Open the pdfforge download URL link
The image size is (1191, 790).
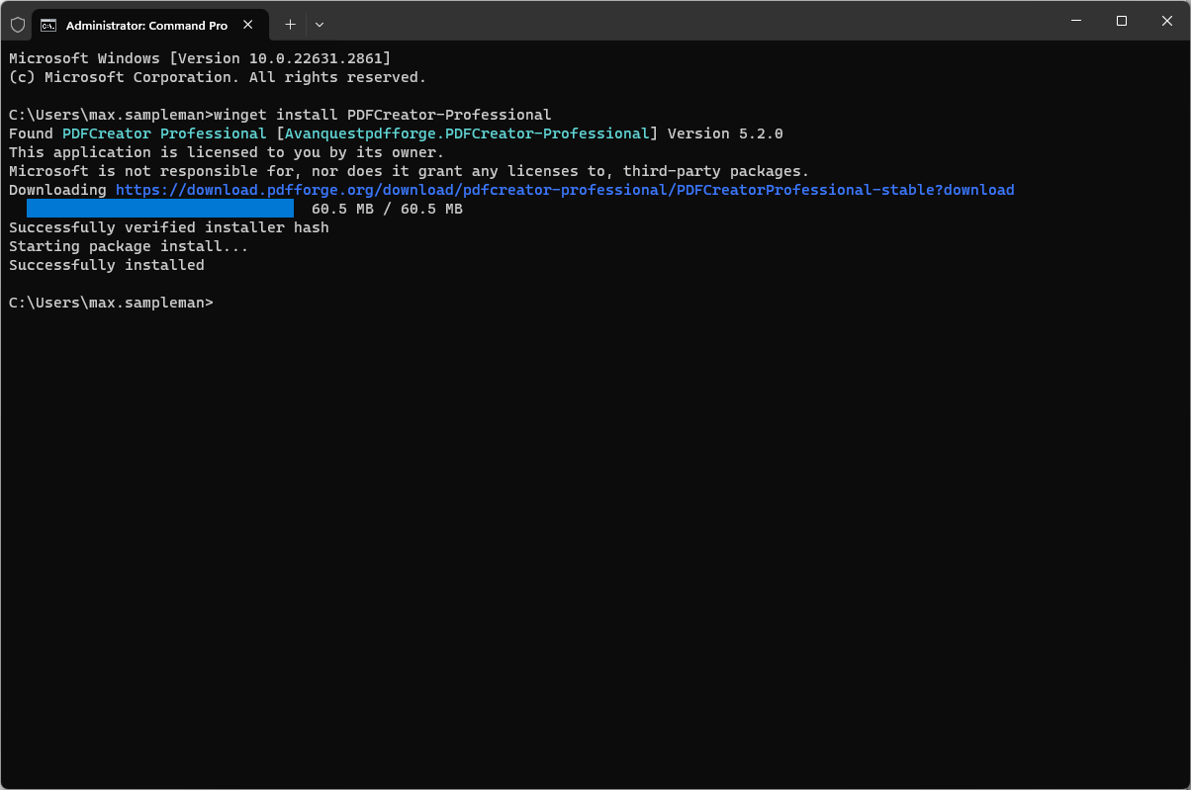pos(565,190)
